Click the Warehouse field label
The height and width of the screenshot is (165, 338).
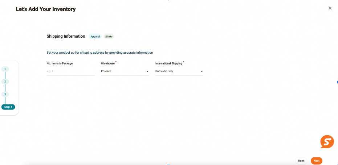coord(108,63)
